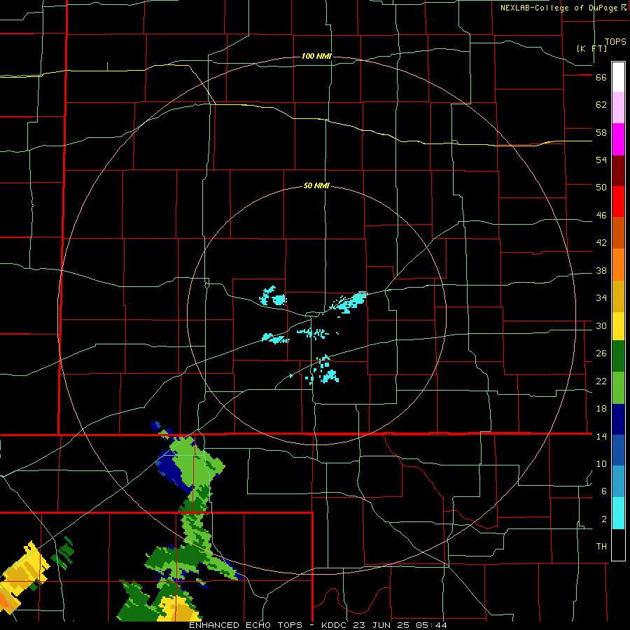Click the gold swatch on the tops scale

[x=618, y=296]
